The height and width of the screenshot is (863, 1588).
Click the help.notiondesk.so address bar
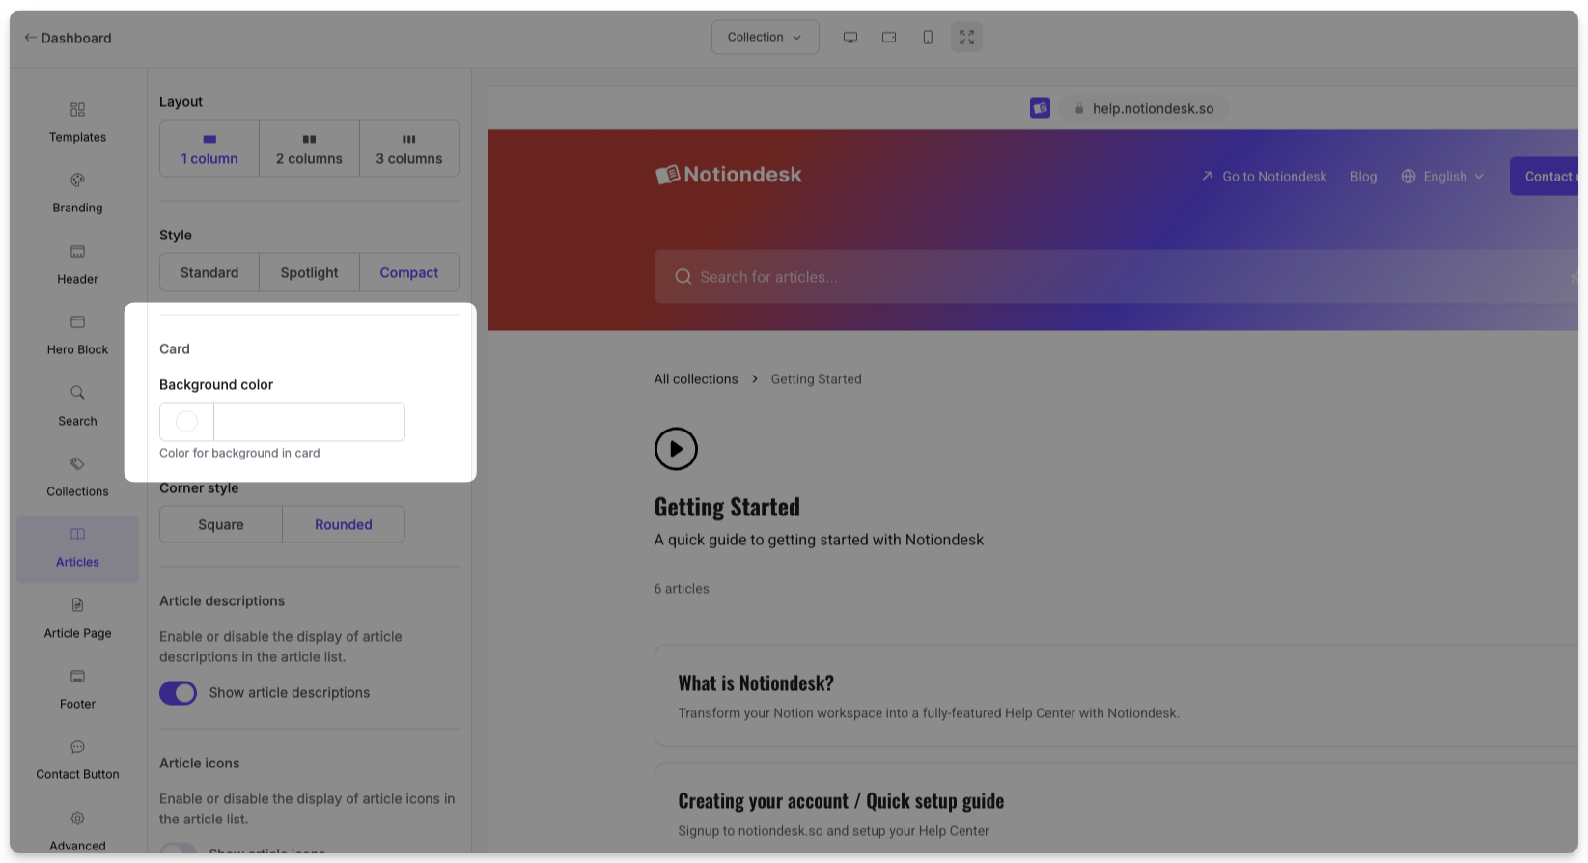click(x=1143, y=109)
